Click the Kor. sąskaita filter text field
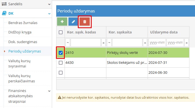The height and width of the screenshot is (108, 195). coord(127,43)
